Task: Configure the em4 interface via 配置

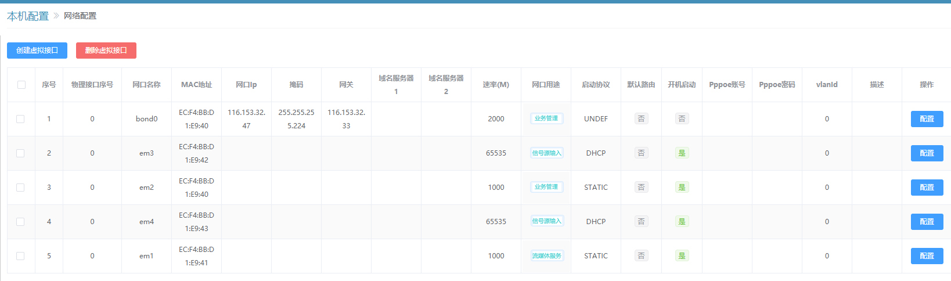Action: (x=927, y=222)
